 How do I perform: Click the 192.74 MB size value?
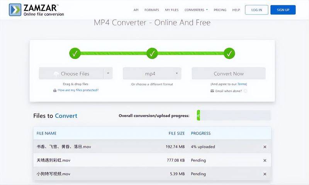175,147
